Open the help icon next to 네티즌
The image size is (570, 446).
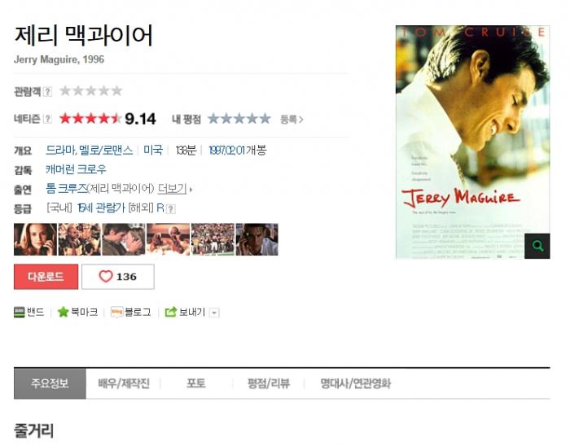click(47, 119)
